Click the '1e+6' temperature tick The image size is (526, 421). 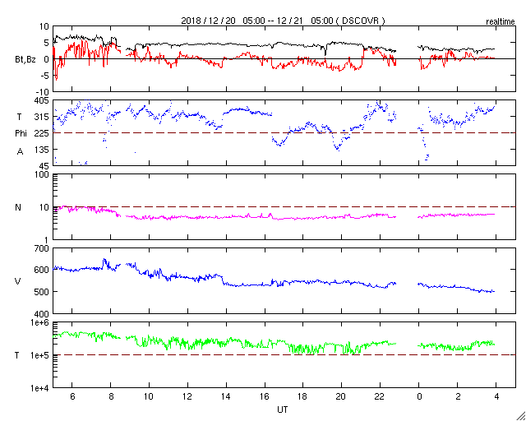pos(41,322)
